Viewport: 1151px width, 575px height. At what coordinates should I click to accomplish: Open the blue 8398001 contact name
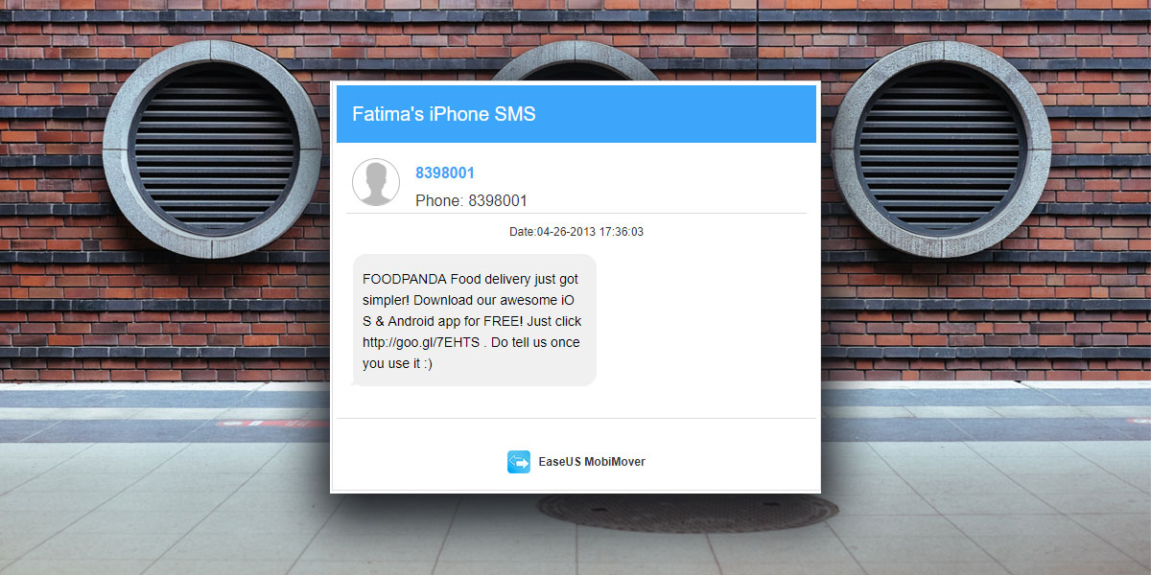pos(445,173)
